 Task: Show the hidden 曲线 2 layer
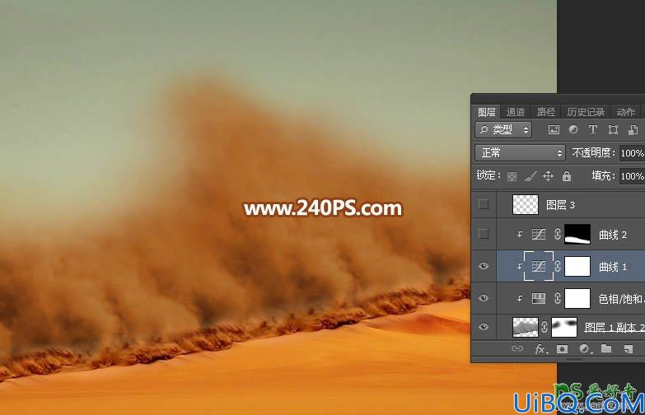coord(484,234)
